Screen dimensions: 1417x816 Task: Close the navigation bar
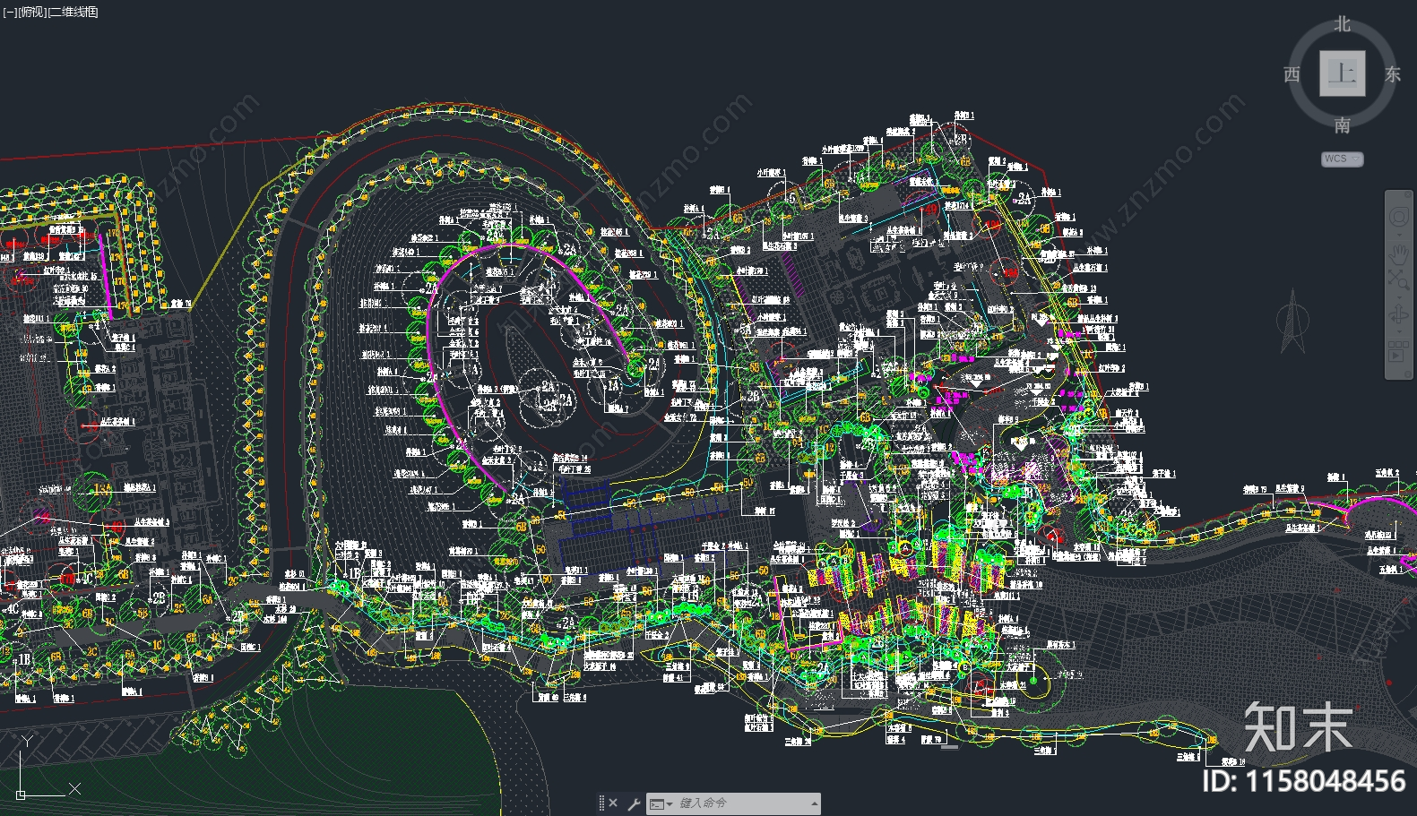tap(1407, 194)
